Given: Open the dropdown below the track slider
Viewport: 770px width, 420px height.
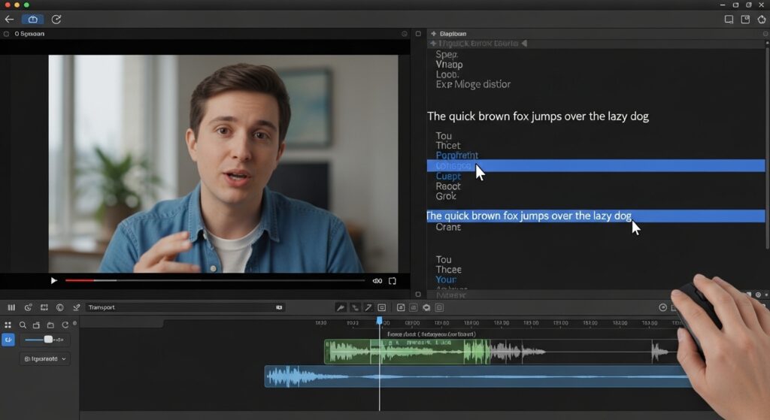Looking at the screenshot, I should 44,359.
